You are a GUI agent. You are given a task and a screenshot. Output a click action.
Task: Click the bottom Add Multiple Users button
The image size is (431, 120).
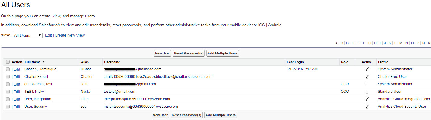coord(220,115)
